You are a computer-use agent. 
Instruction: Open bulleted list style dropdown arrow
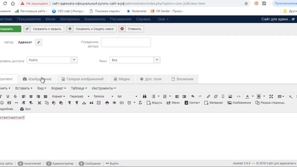pos(159,96)
